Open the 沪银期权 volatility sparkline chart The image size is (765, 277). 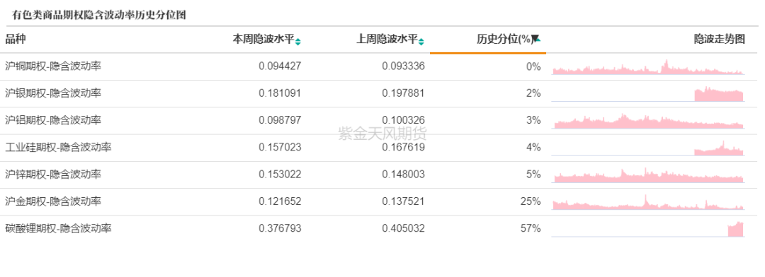648,94
